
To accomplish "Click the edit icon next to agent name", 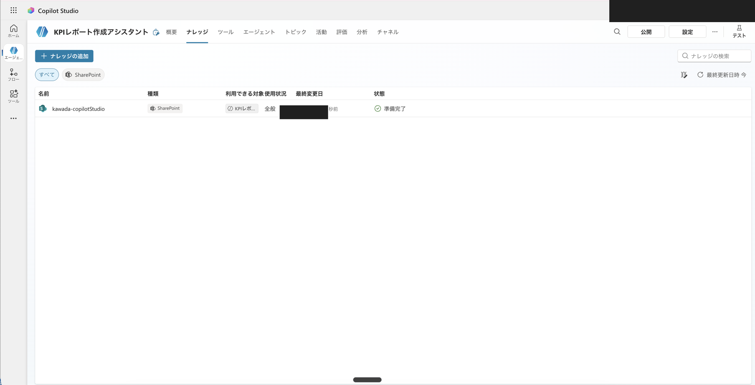I will [156, 32].
